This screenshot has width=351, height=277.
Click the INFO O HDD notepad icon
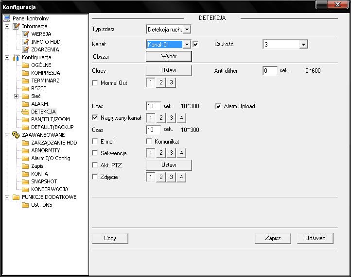25,42
